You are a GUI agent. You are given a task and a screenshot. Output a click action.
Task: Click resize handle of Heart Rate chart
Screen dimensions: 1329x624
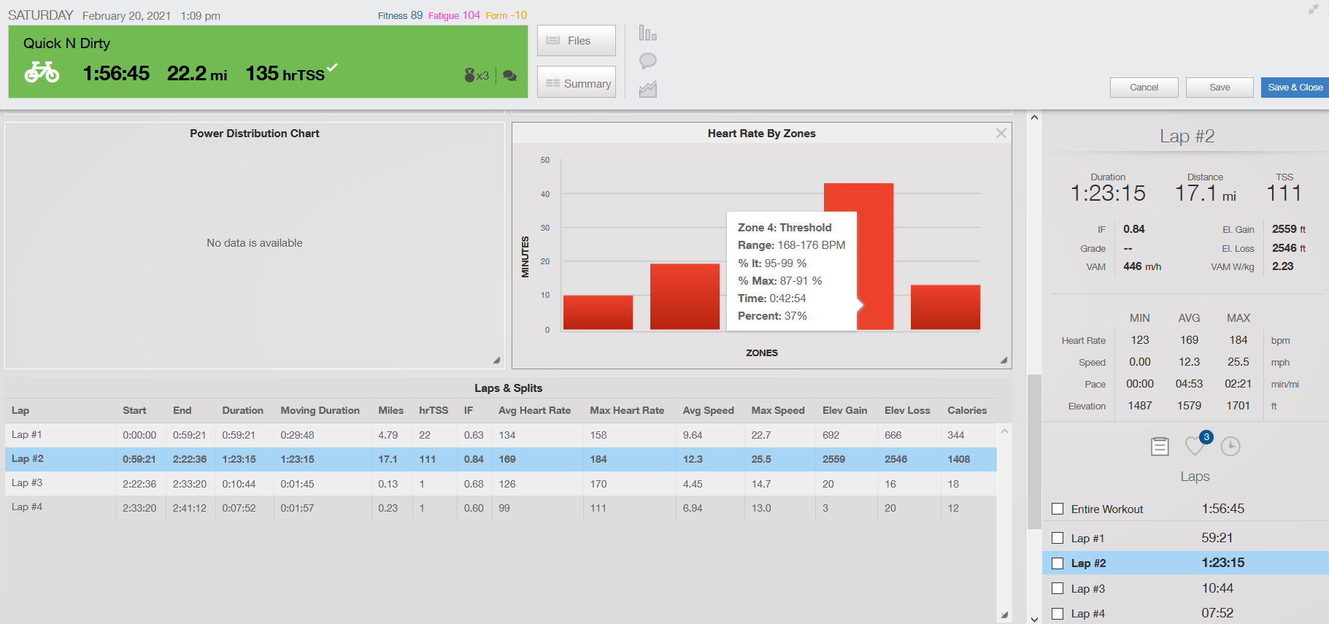(1004, 361)
